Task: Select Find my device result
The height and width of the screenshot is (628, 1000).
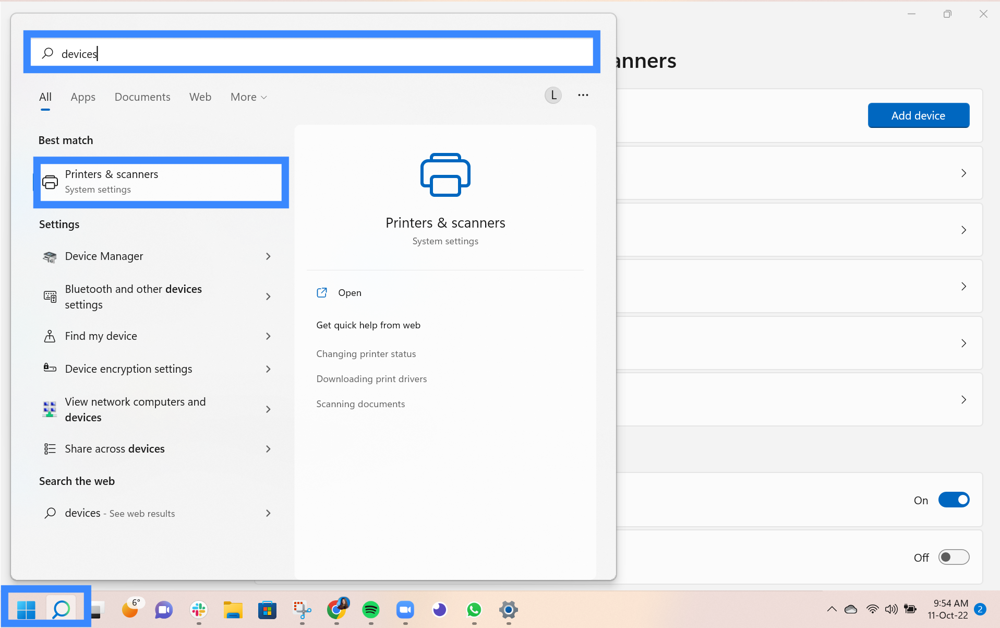Action: coord(156,336)
